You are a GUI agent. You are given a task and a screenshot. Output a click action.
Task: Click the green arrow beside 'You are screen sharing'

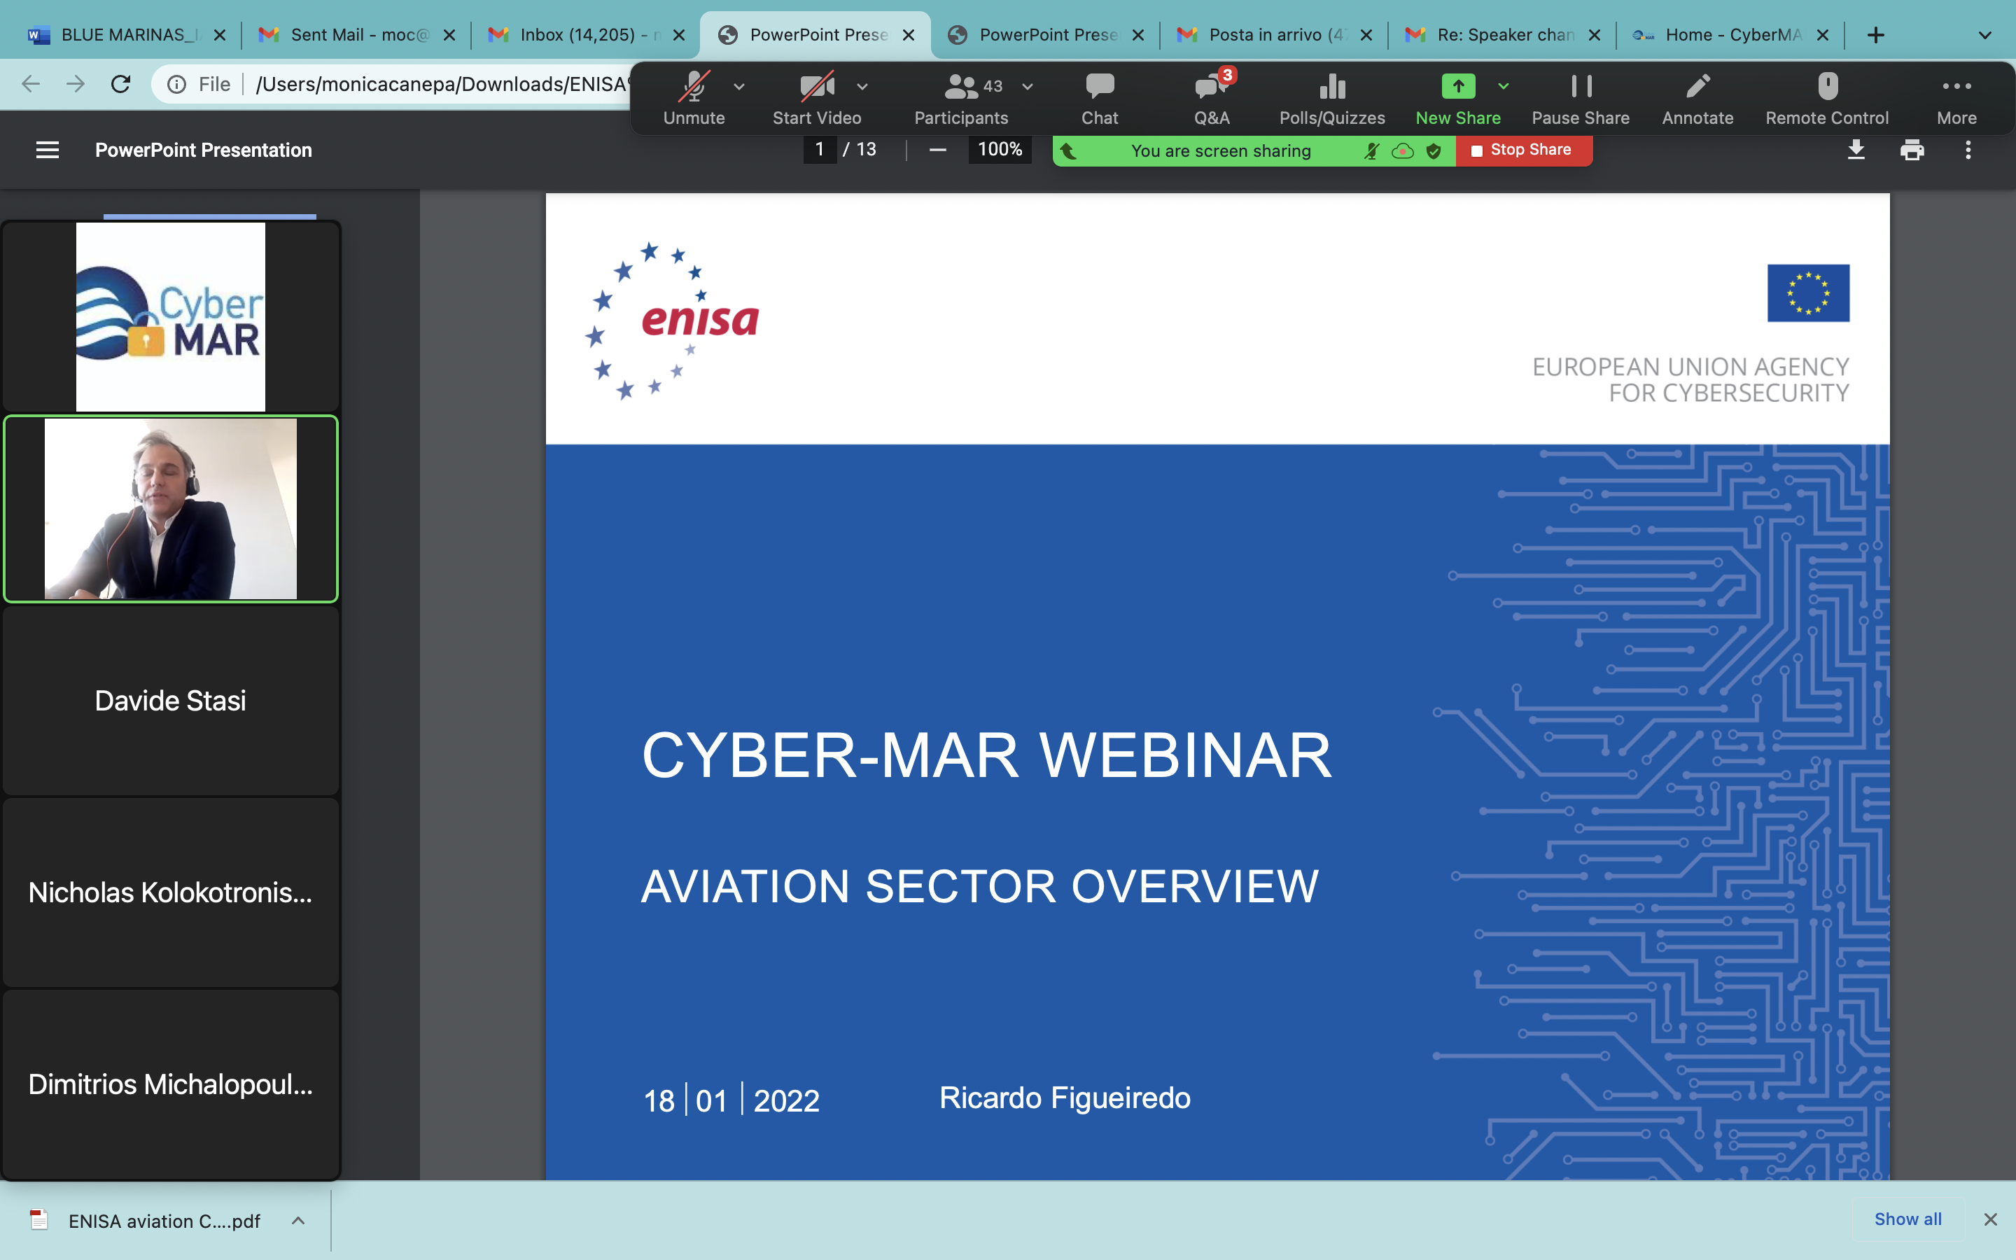tap(1069, 150)
